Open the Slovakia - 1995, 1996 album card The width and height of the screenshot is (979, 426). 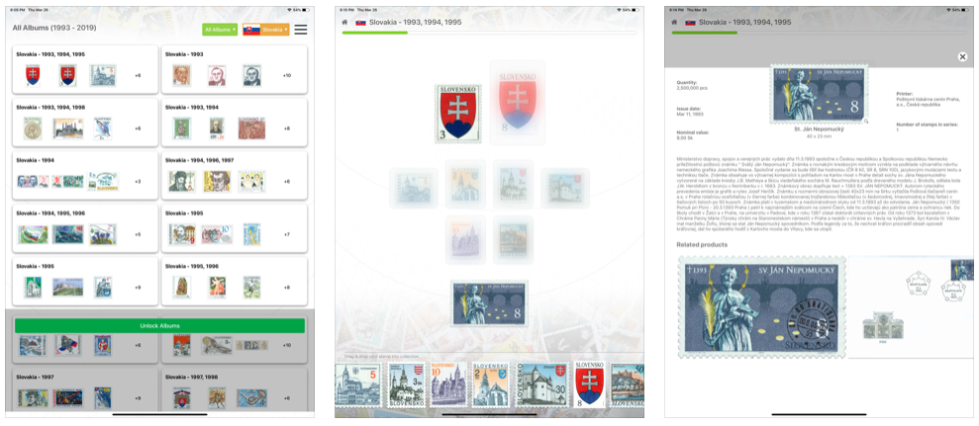pos(235,282)
